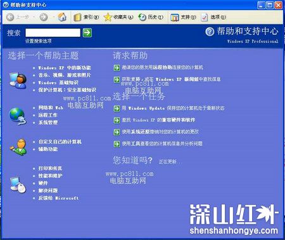This screenshot has height=240, width=285.
Task: Open 设置搜索选项 search settings link
Action: coord(39,41)
